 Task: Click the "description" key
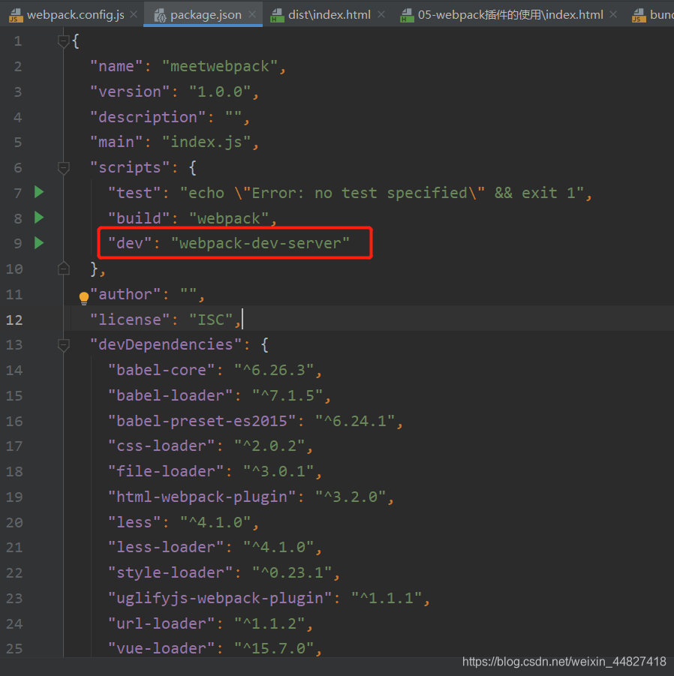coord(148,117)
